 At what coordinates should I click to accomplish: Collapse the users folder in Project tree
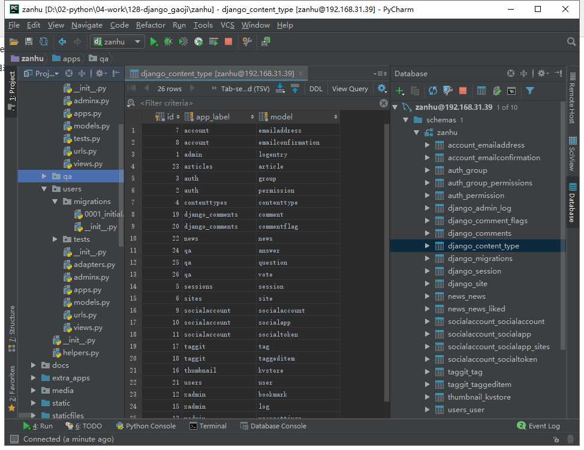coord(44,189)
